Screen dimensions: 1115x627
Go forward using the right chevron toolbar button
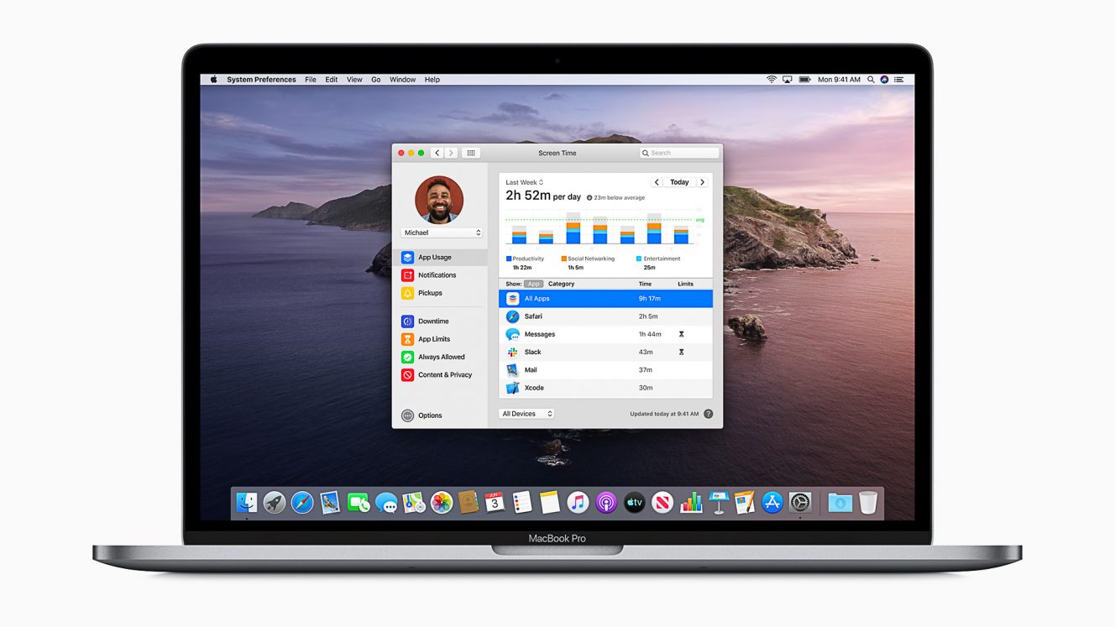pyautogui.click(x=451, y=153)
